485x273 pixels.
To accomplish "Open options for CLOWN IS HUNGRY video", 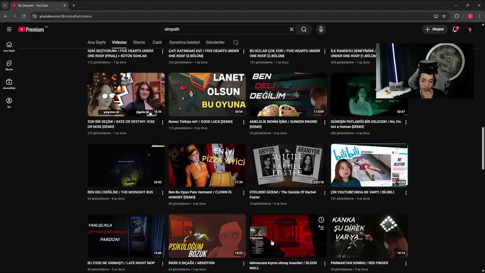I will (244, 193).
